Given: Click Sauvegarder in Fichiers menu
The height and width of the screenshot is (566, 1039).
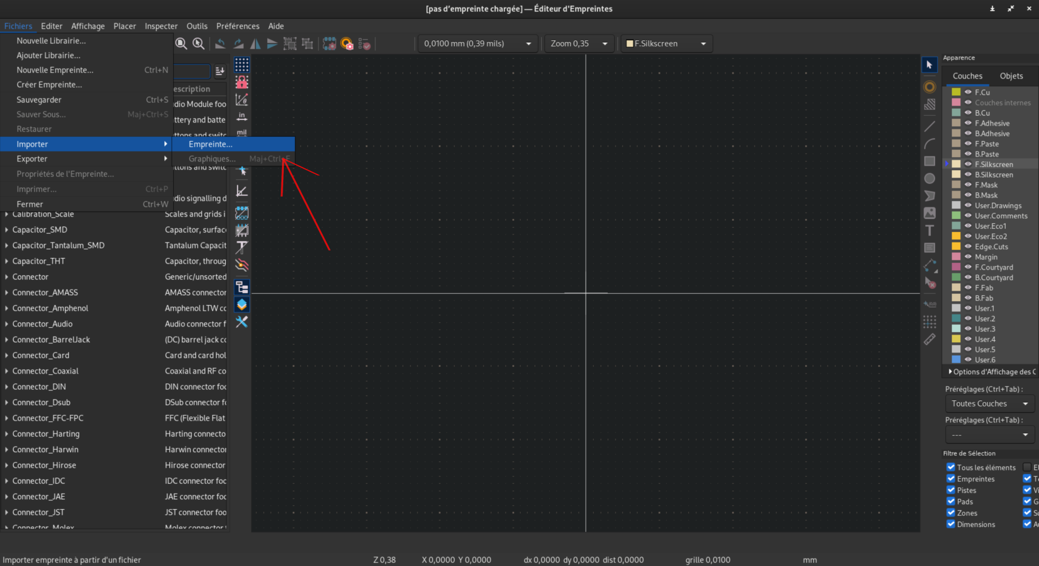Looking at the screenshot, I should coord(87,100).
